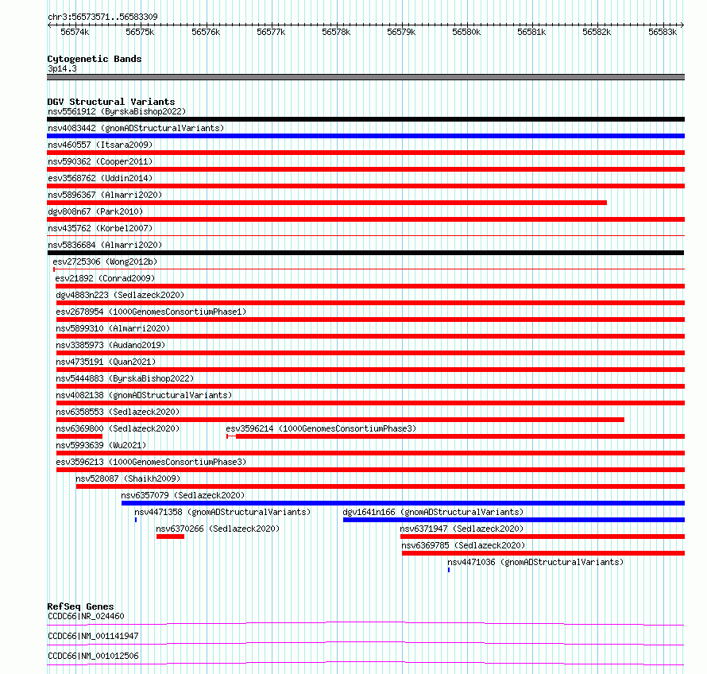
Task: Select nsv460557 (Itsara2009) variant
Action: tap(100, 145)
